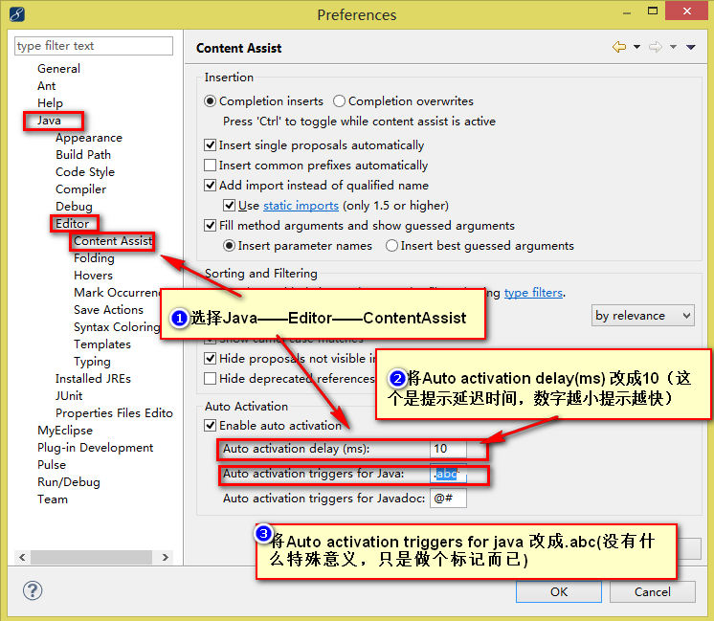Toggle Insert single proposals automatically checkbox
This screenshot has width=714, height=621.
pyautogui.click(x=210, y=145)
